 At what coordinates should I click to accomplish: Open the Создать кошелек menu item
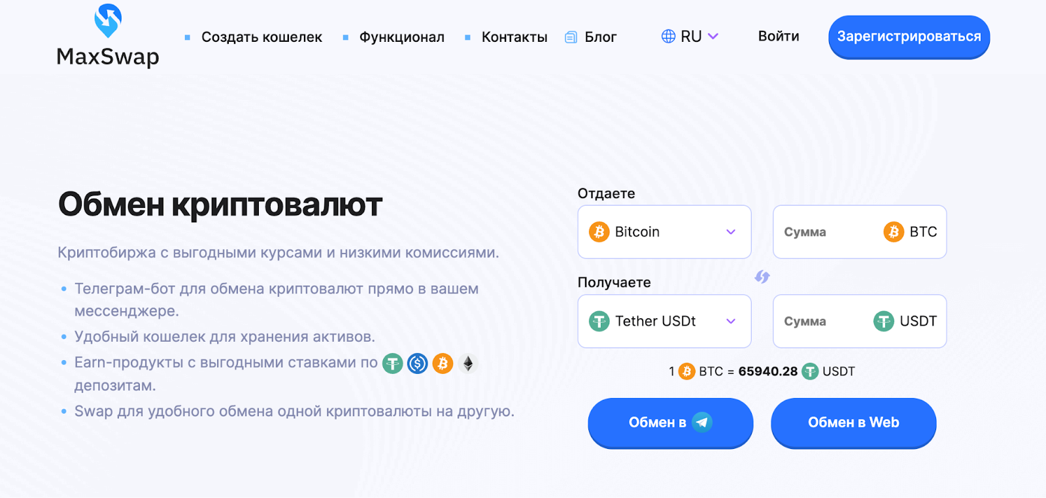261,37
